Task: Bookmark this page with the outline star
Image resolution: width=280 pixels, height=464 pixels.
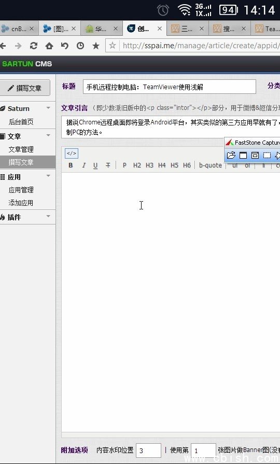Action: click(113, 46)
